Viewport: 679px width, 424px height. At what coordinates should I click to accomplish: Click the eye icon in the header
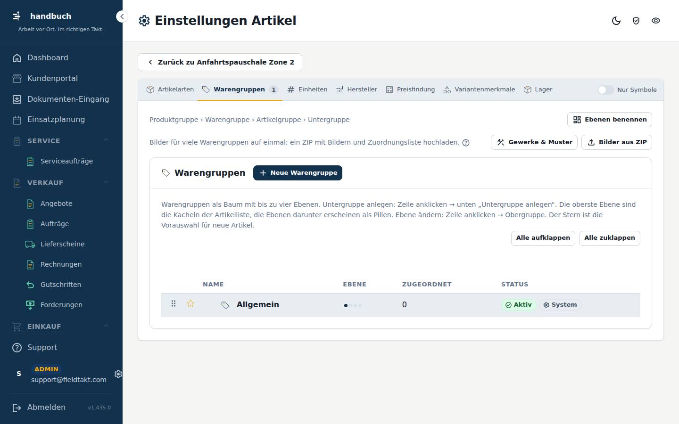point(656,21)
